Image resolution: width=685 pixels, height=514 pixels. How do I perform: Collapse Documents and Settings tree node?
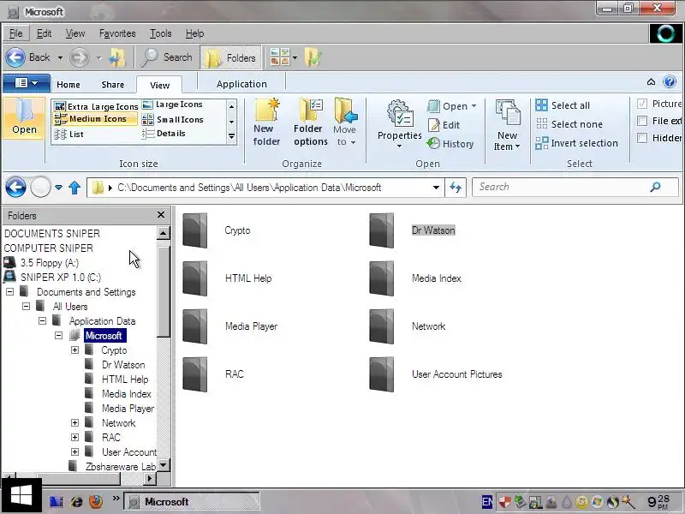pyautogui.click(x=9, y=291)
